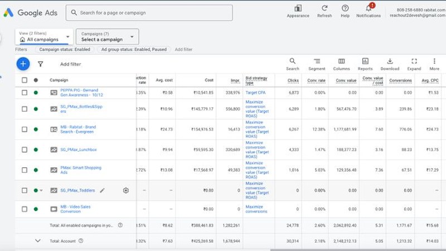
Task: Click total cost value ₹425,269.58
Action: (203, 241)
